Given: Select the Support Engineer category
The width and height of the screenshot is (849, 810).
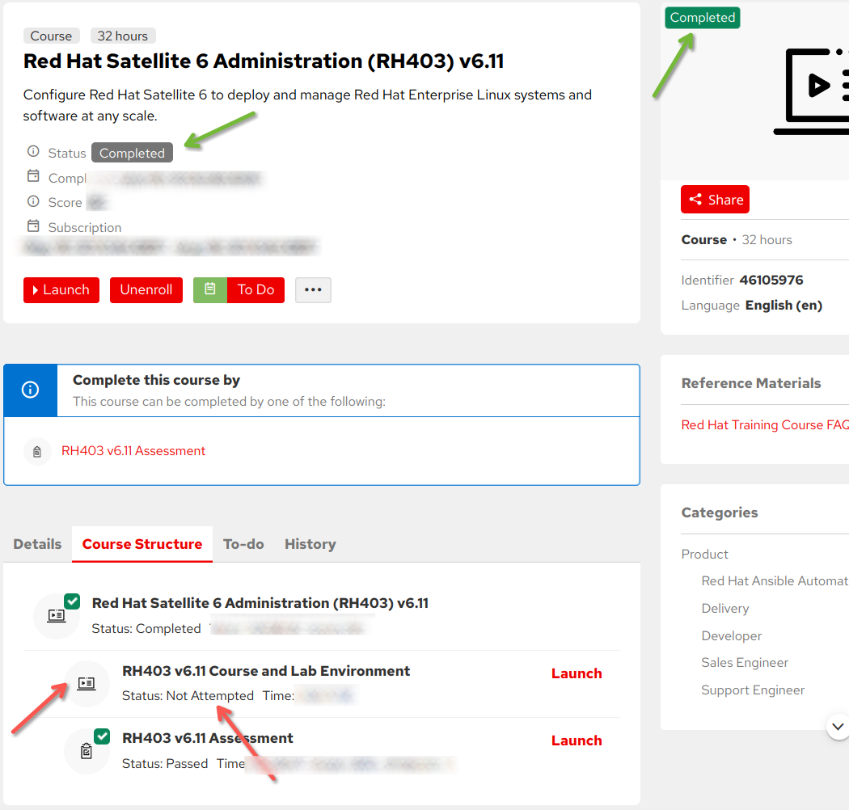Looking at the screenshot, I should (x=753, y=690).
